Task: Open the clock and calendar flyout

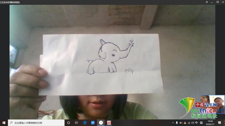Action: [210, 123]
